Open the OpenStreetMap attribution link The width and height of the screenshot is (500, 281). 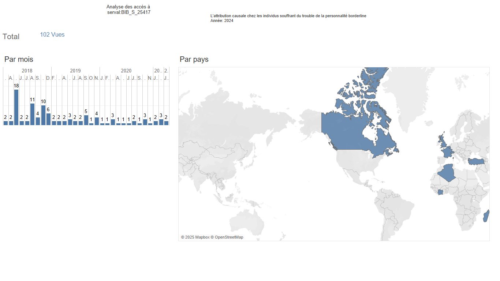click(x=227, y=237)
